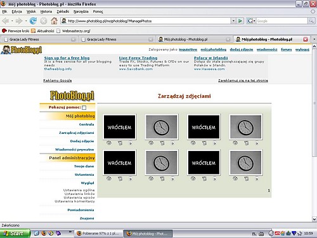Click palette icon under last bottom-row clock photo
The width and height of the screenshot is (317, 238).
coord(235,179)
